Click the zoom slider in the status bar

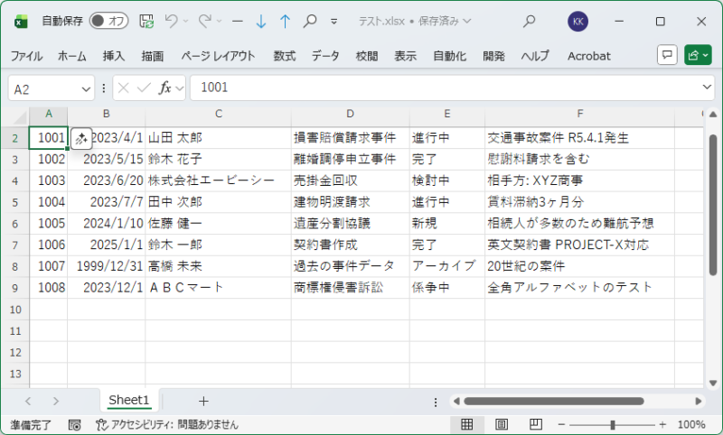[x=613, y=424]
